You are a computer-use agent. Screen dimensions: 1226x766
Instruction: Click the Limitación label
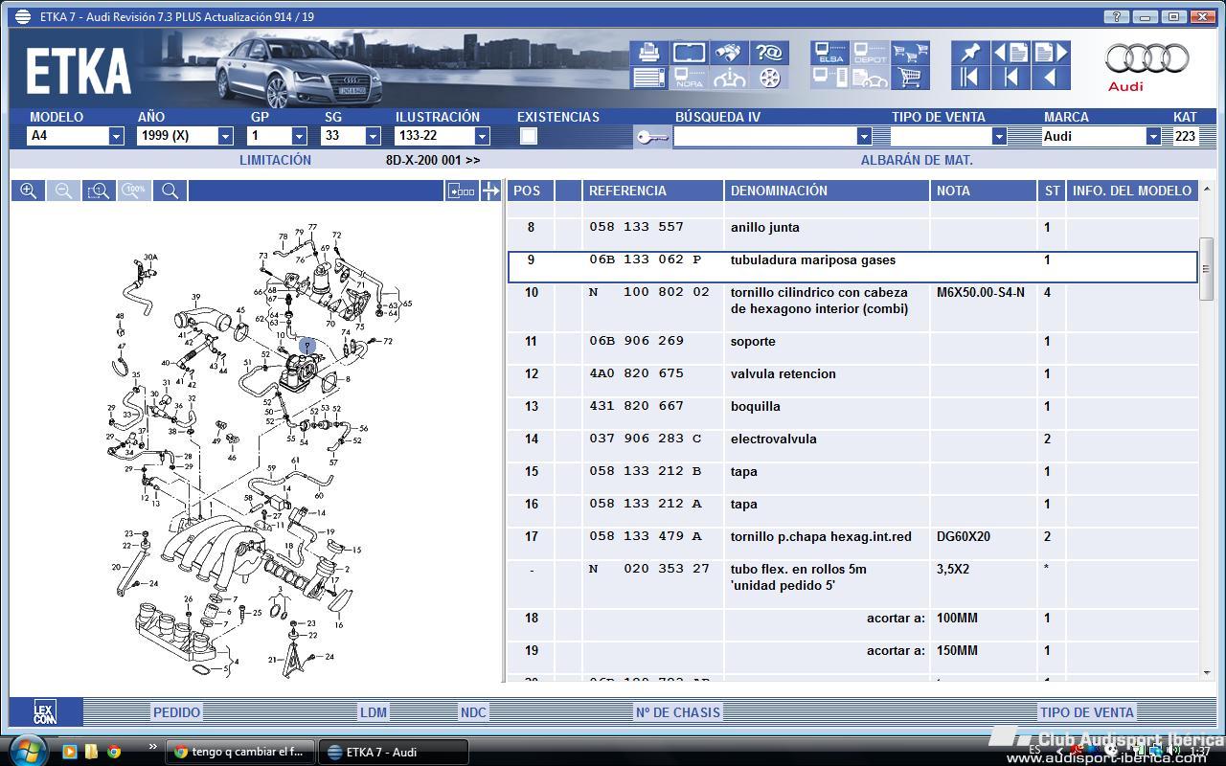(x=275, y=160)
